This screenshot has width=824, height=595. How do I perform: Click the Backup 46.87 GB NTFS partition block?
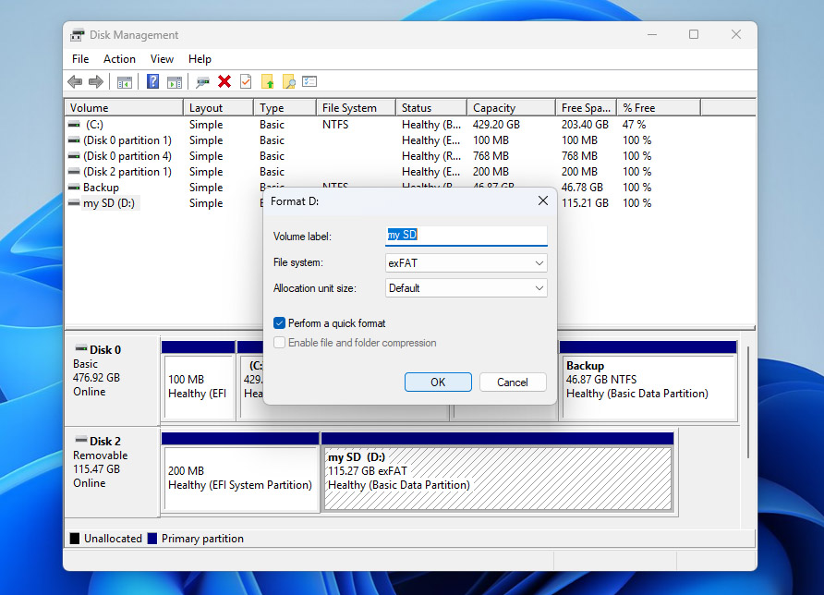648,386
